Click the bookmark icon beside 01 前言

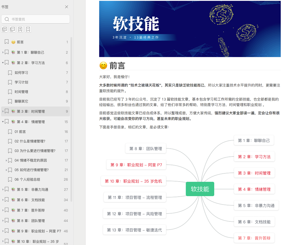coord(10,132)
